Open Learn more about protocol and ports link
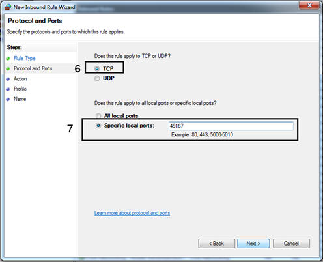 [132, 213]
